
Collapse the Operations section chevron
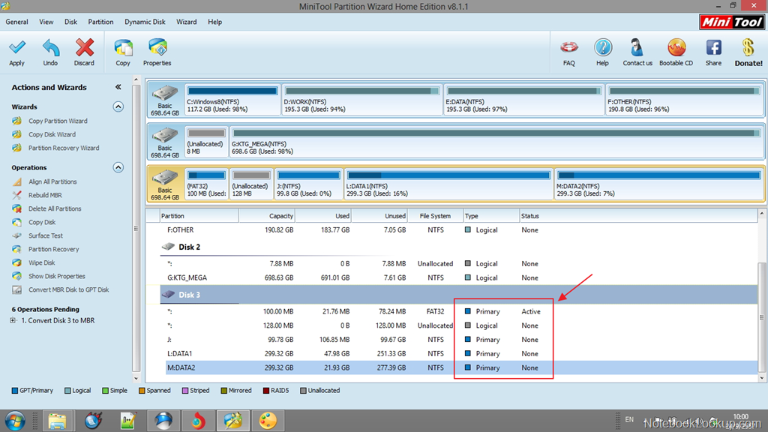118,166
